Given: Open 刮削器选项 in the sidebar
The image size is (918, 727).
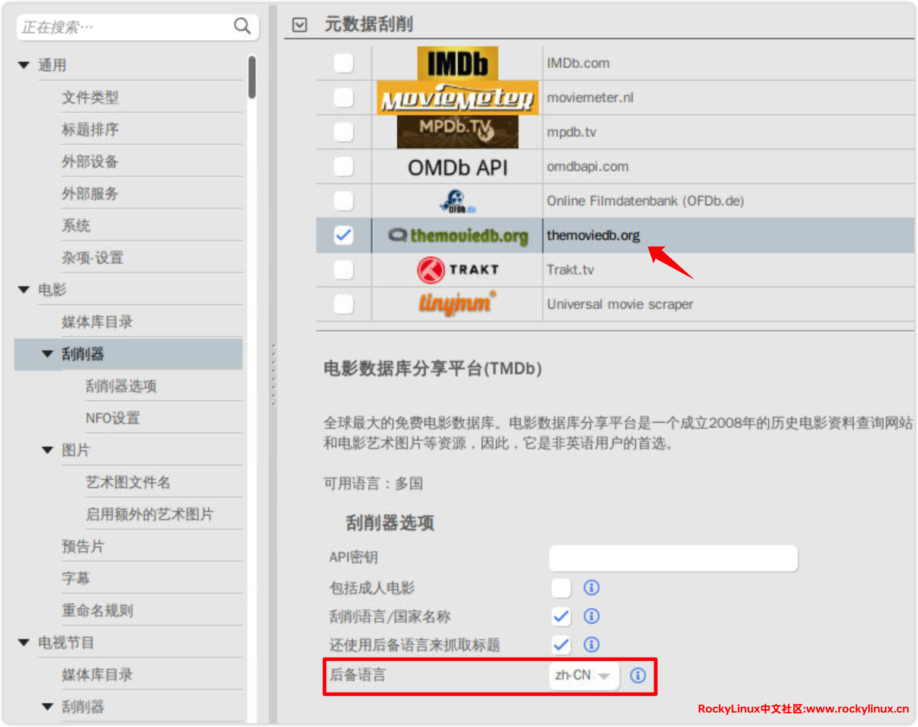Looking at the screenshot, I should [x=121, y=386].
